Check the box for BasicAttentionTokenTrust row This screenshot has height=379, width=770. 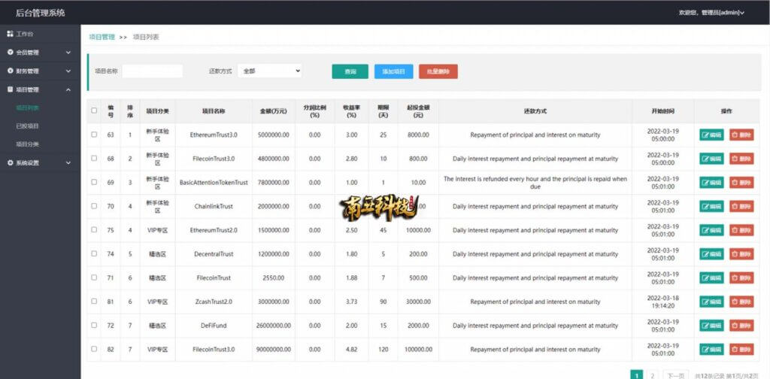click(x=94, y=182)
